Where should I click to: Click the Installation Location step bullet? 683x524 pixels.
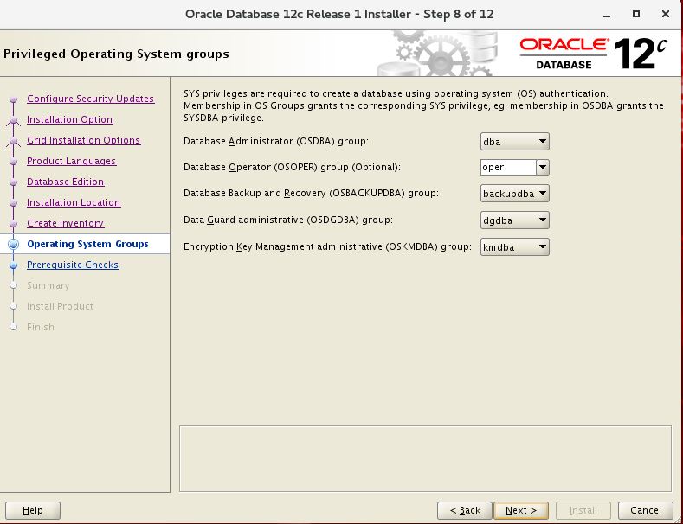[x=14, y=203]
